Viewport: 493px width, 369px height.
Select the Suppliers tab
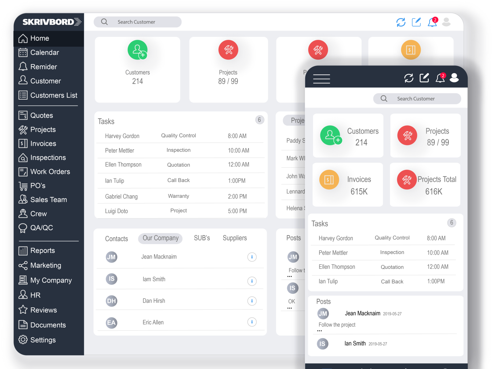pos(235,238)
